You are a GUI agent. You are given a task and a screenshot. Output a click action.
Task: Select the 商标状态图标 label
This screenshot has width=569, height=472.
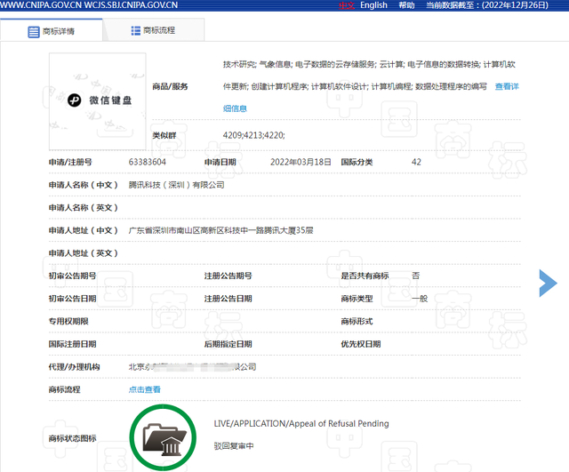[x=72, y=438]
